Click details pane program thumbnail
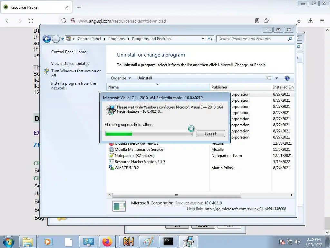Screen dimensions: 330x248 pos(119,206)
